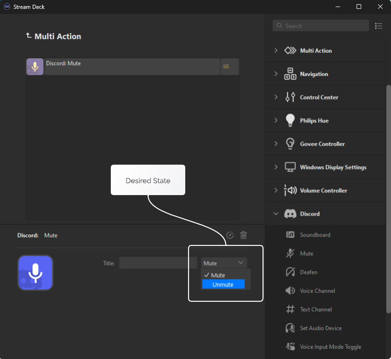This screenshot has height=359, width=391.
Task: Open the Mute state dropdown
Action: click(x=224, y=263)
